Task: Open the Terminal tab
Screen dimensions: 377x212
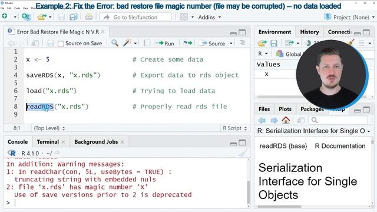Action: (x=48, y=142)
